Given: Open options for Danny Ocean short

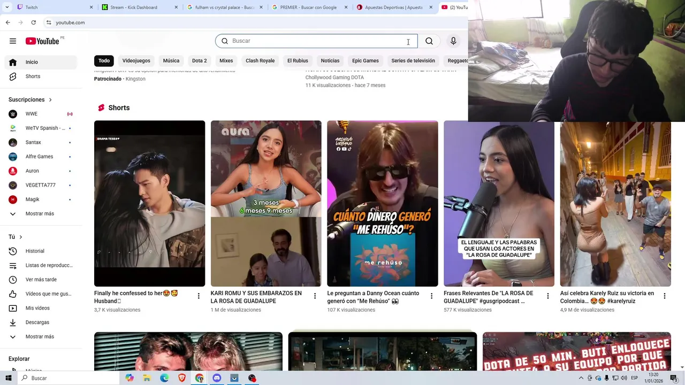Looking at the screenshot, I should 431,296.
